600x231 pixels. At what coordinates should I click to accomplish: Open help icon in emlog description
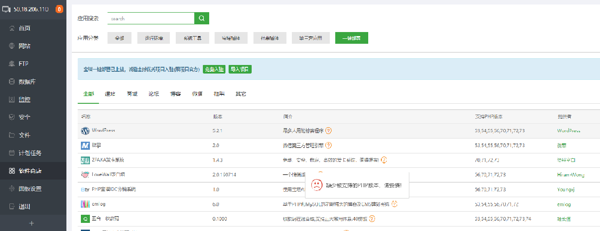[394, 204]
